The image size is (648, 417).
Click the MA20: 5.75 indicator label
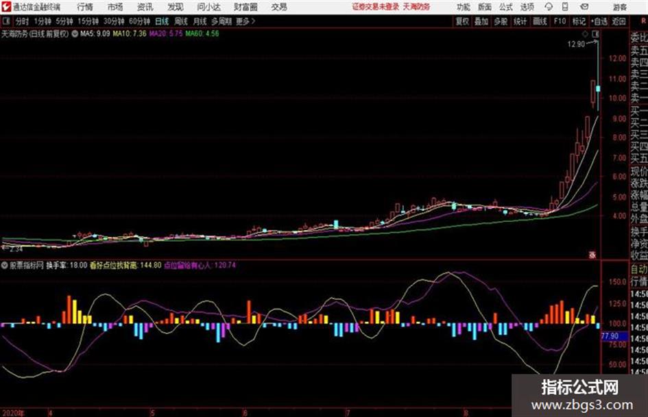click(x=166, y=34)
